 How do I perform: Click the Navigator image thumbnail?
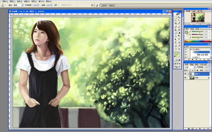(x=198, y=17)
